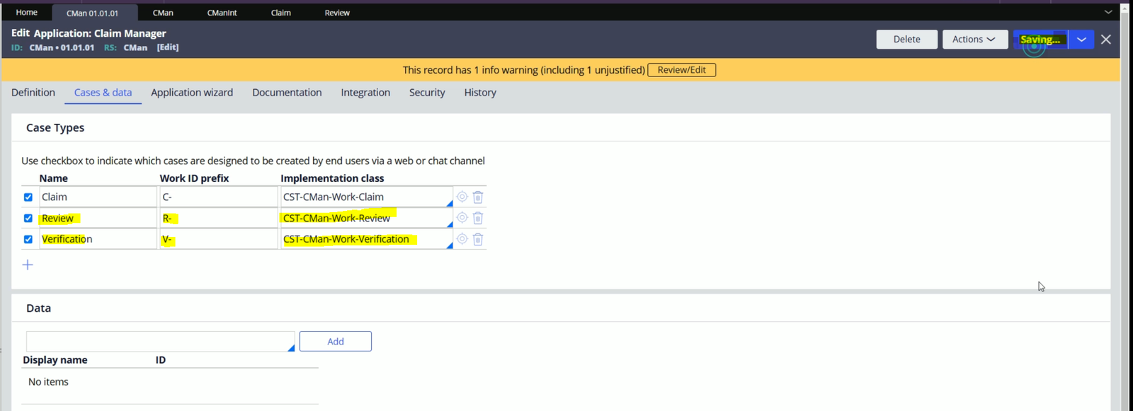Switch to the Review top tab

coord(337,13)
